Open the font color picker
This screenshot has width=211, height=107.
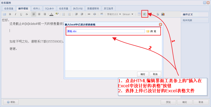click(51, 14)
